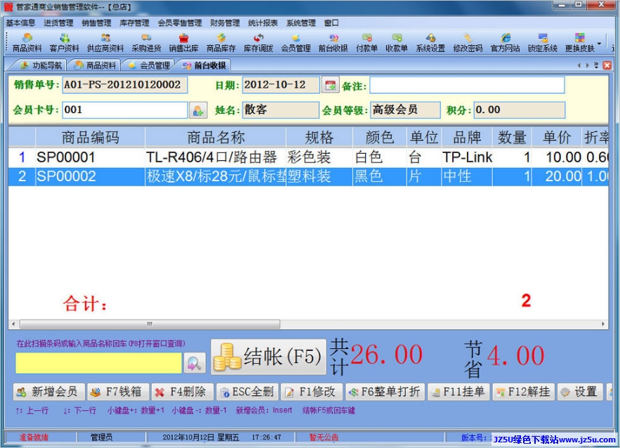Open 财务管理 menu
Viewport: 620px width, 448px height.
pyautogui.click(x=225, y=22)
